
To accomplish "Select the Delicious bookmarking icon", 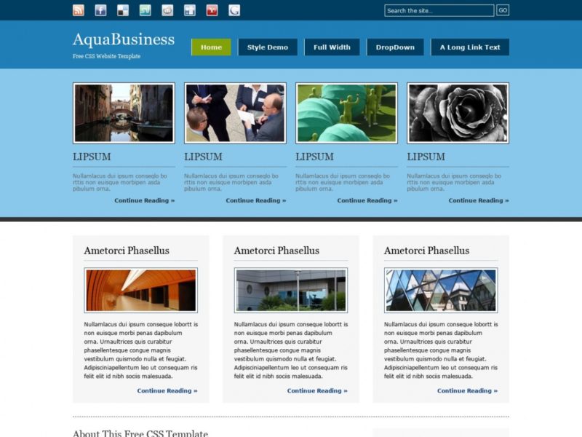I will click(122, 10).
